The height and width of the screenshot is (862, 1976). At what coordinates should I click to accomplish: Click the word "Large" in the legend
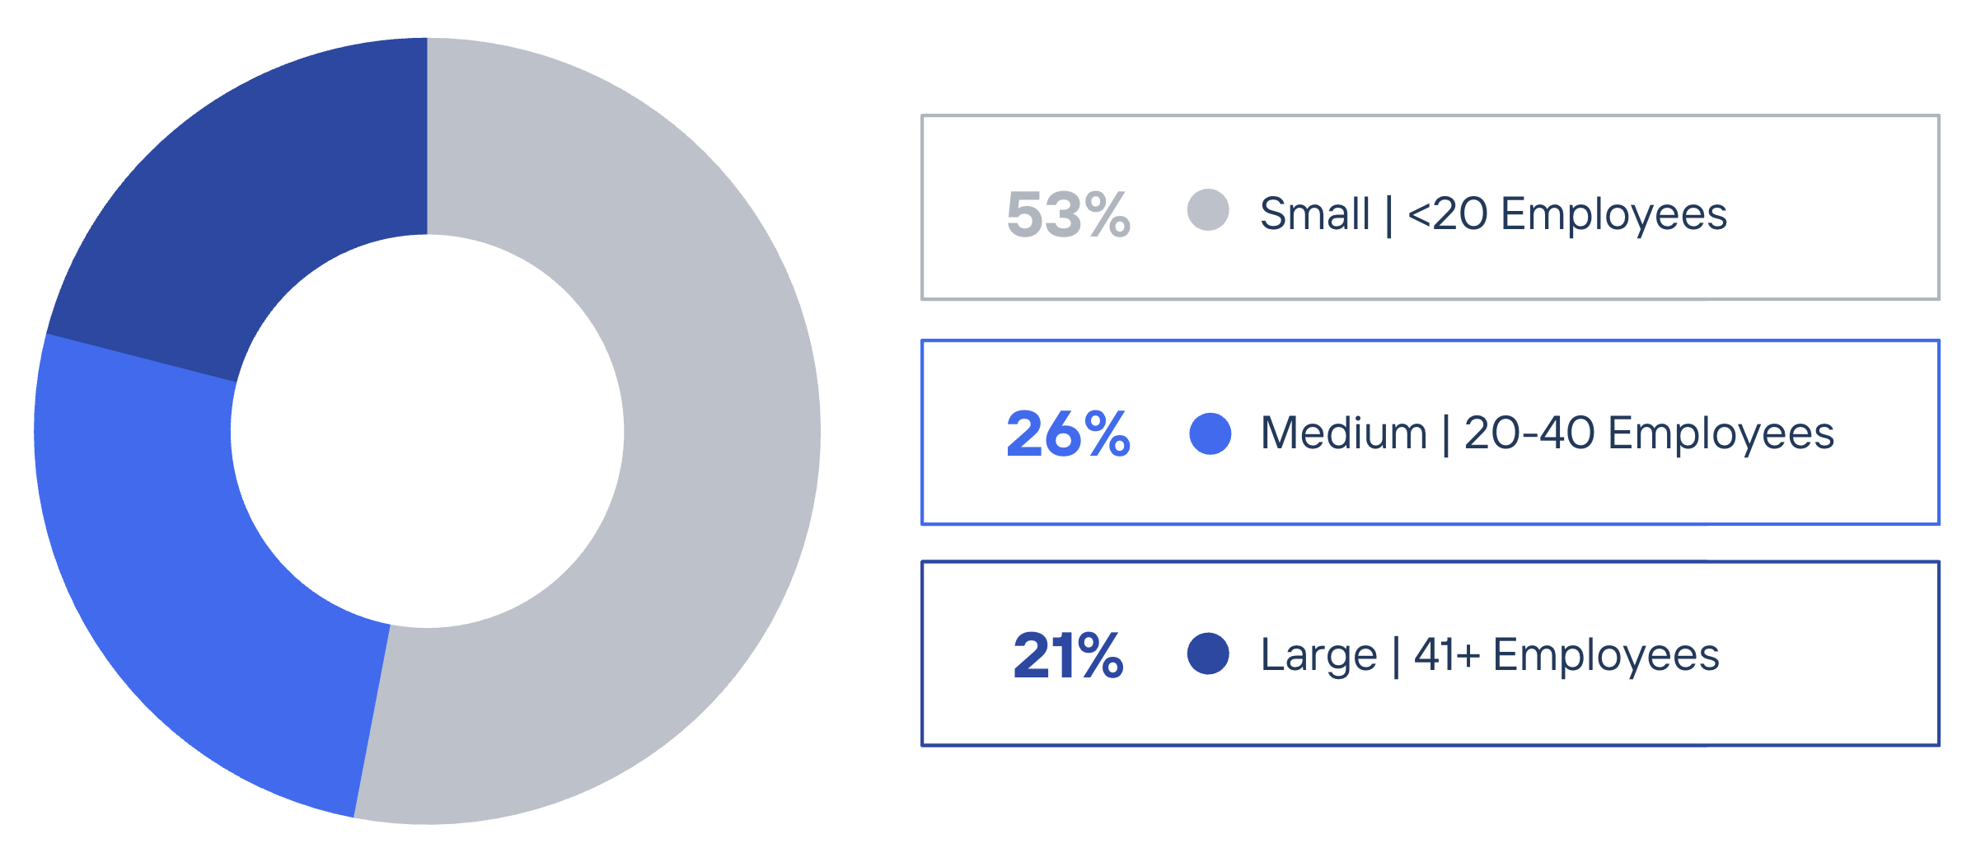[1318, 656]
